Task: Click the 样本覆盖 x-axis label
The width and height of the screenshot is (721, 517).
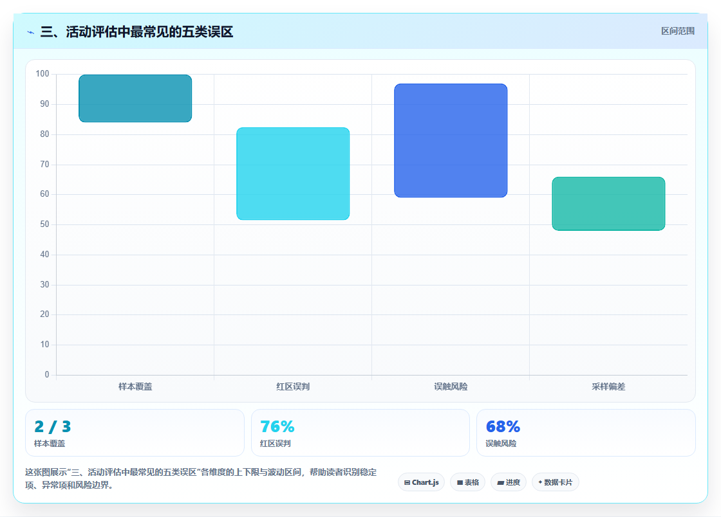Action: point(135,386)
